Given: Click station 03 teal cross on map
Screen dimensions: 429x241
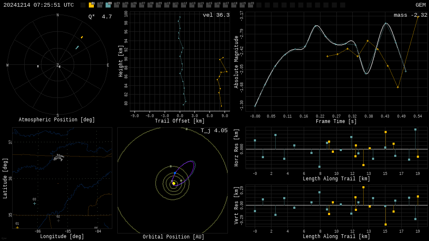Looking at the screenshot, I should coord(34,203).
